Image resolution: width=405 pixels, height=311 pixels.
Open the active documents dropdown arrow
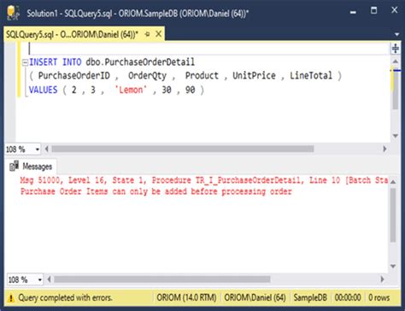pos(396,35)
